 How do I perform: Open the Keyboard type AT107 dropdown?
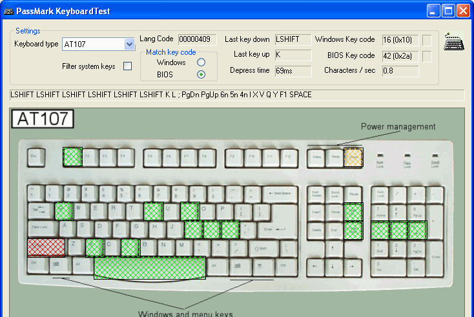point(129,44)
